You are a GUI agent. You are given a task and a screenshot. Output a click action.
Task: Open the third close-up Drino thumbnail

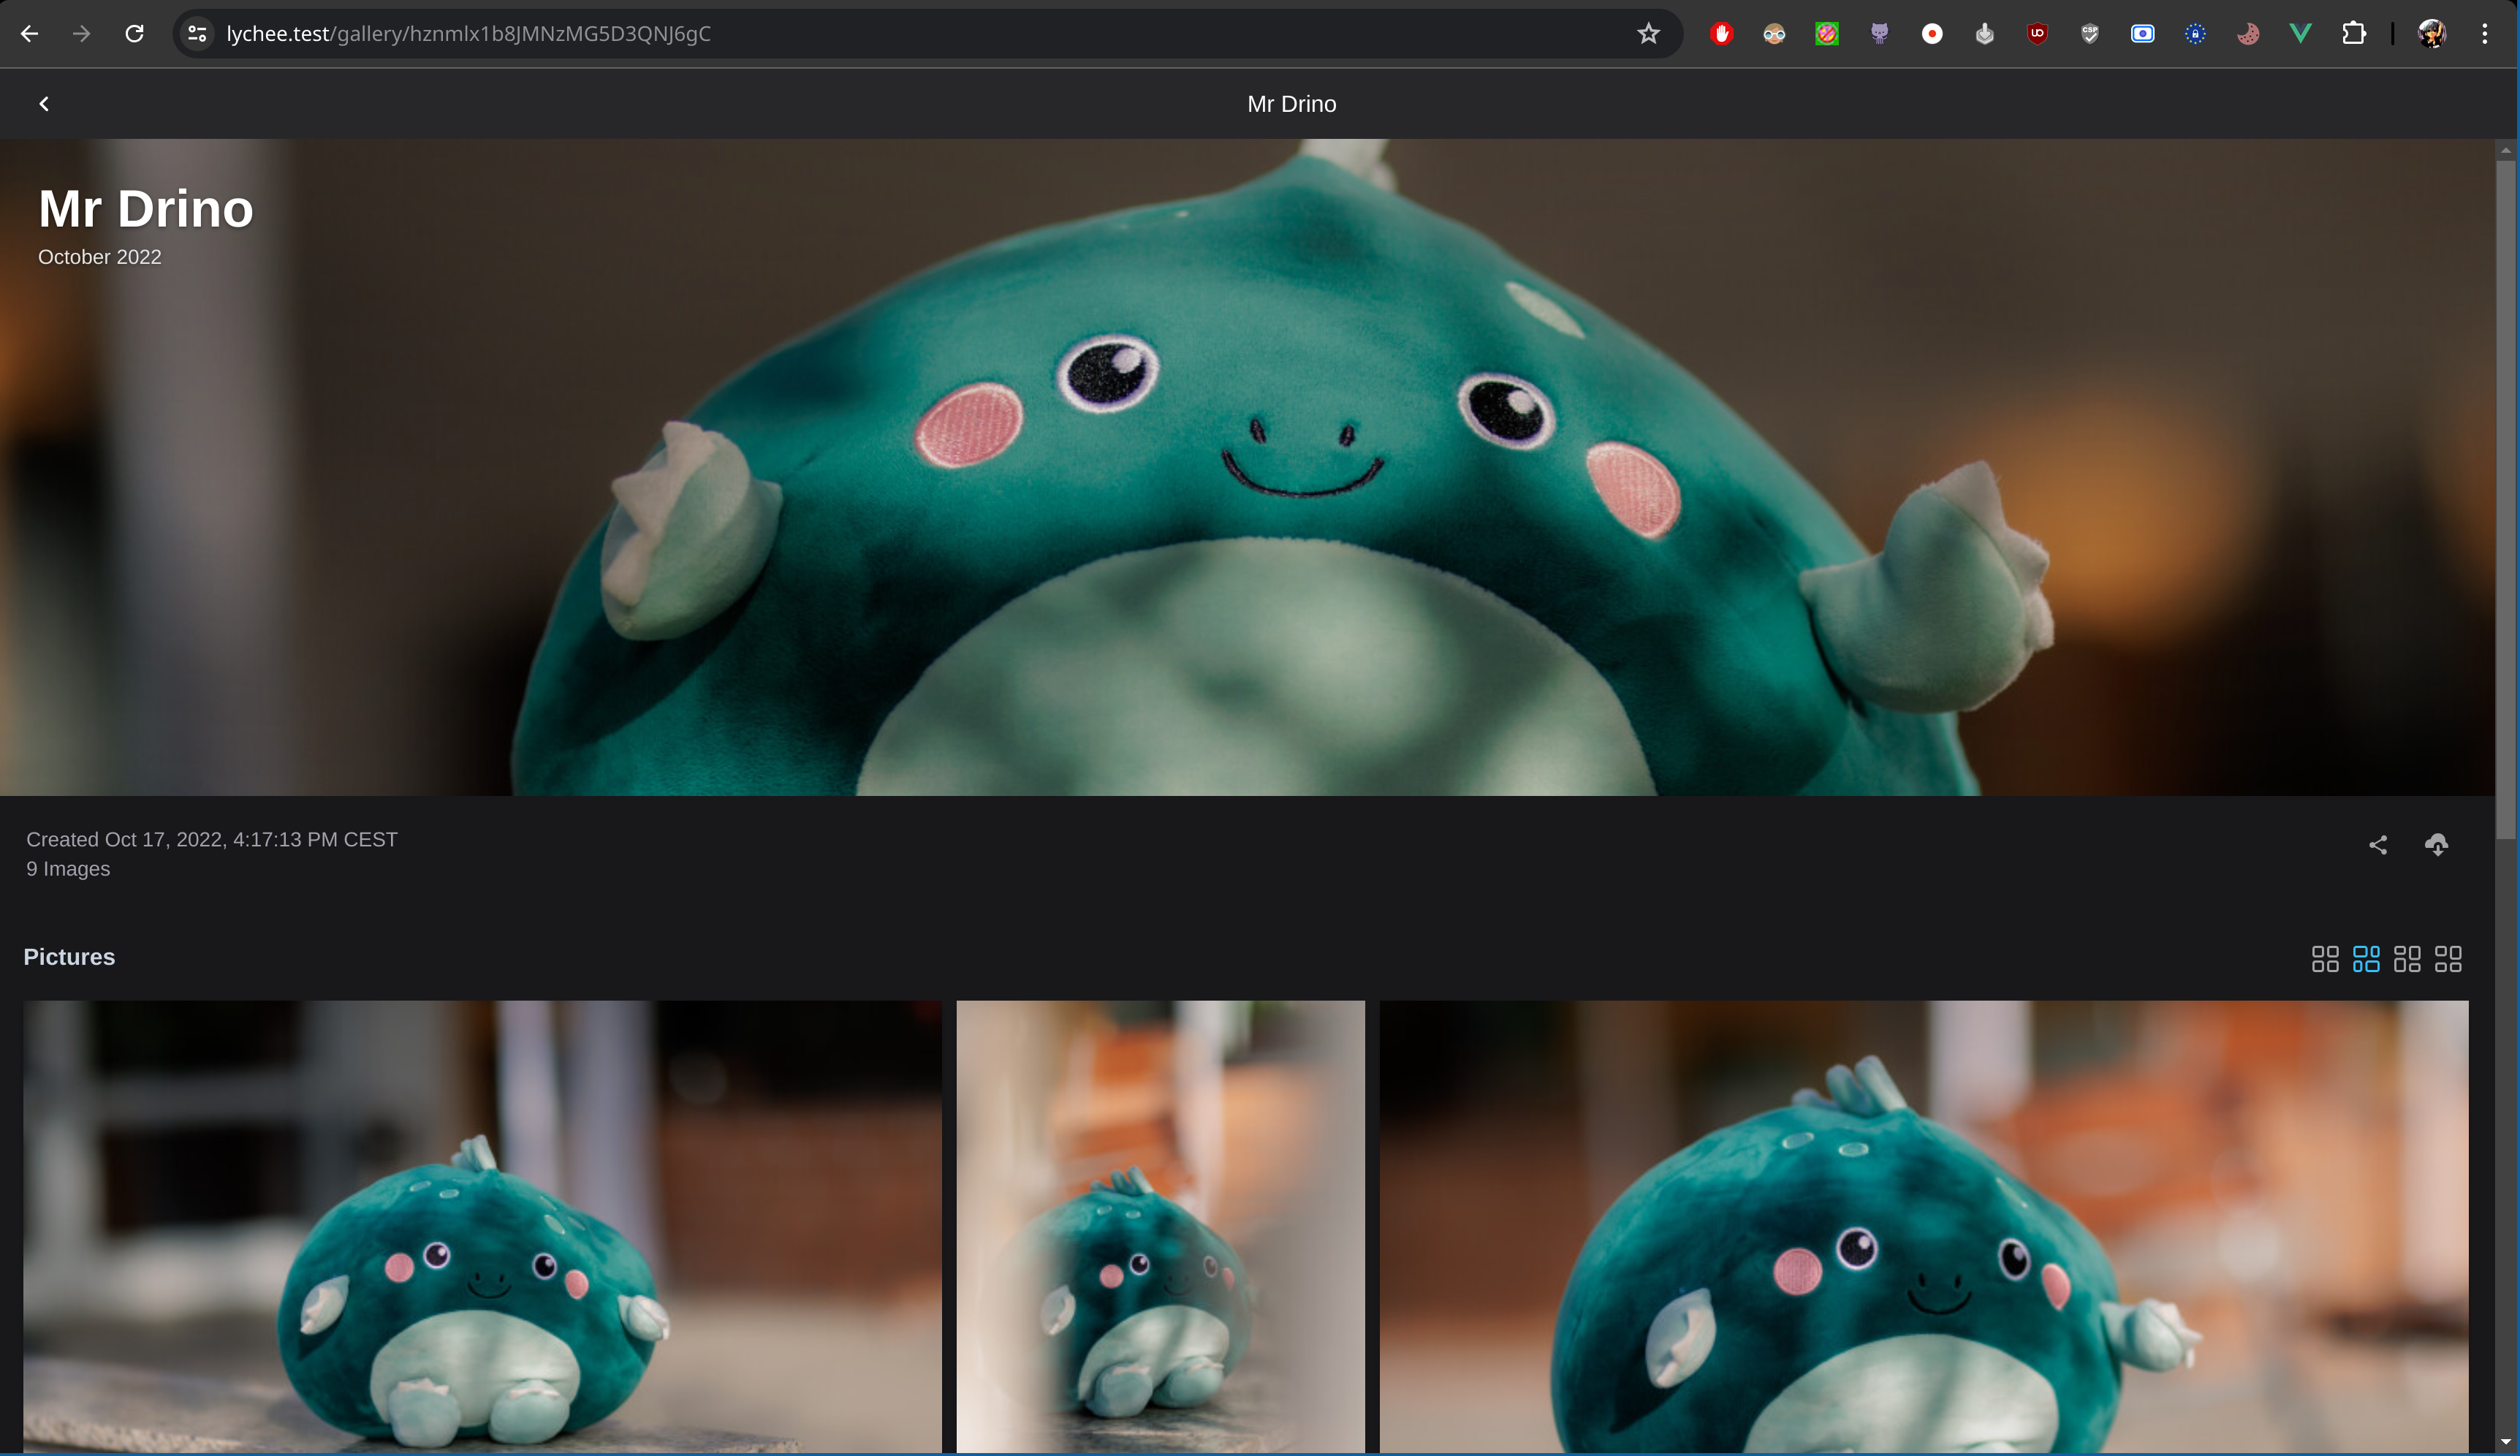pyautogui.click(x=1923, y=1227)
